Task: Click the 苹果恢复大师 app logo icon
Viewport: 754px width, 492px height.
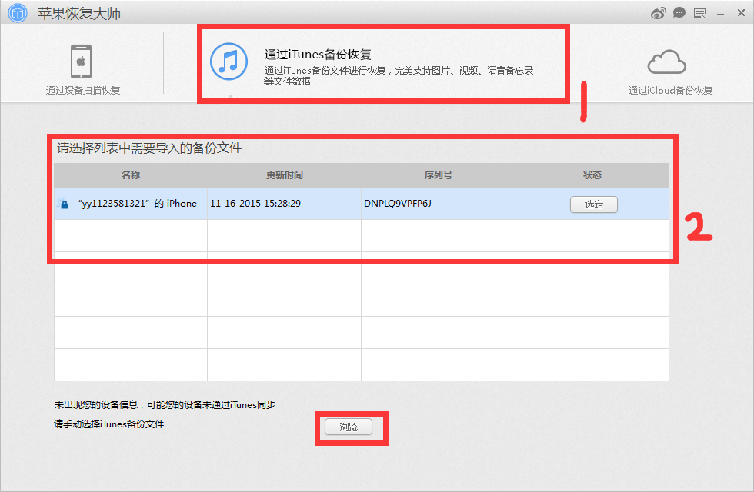Action: pyautogui.click(x=18, y=13)
